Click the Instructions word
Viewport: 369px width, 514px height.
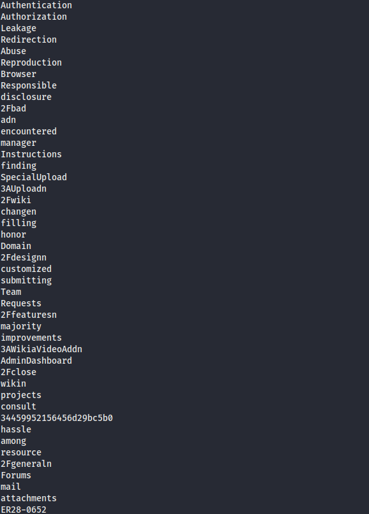31,154
